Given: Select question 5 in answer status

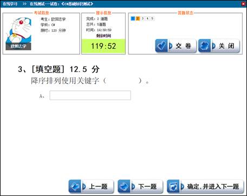Looking at the screenshot, I should click(152, 18).
